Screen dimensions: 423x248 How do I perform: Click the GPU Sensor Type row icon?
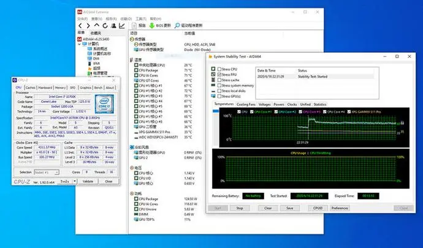(136, 50)
